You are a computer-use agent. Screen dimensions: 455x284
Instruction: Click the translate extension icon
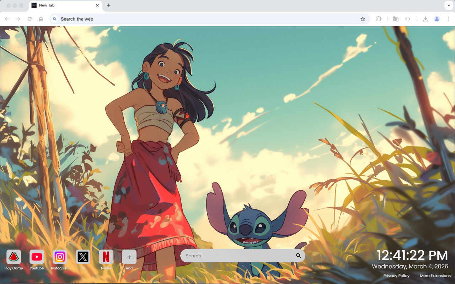[396, 19]
